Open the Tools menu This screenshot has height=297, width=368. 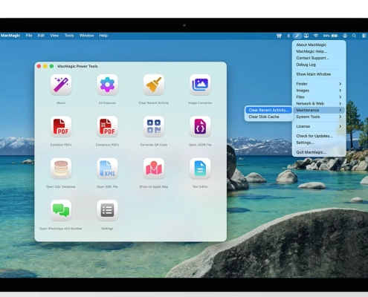point(69,36)
